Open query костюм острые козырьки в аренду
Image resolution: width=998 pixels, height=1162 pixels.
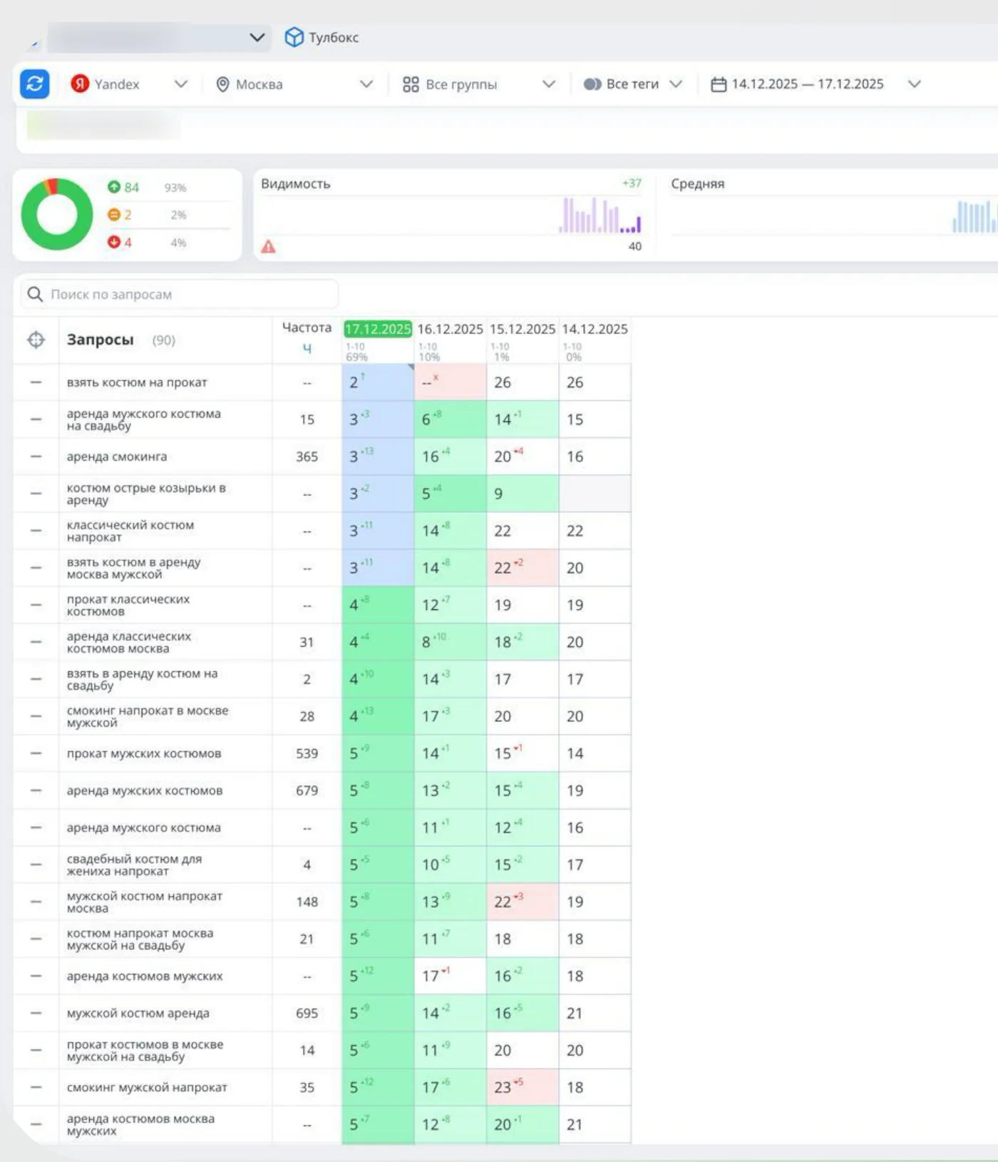click(146, 494)
